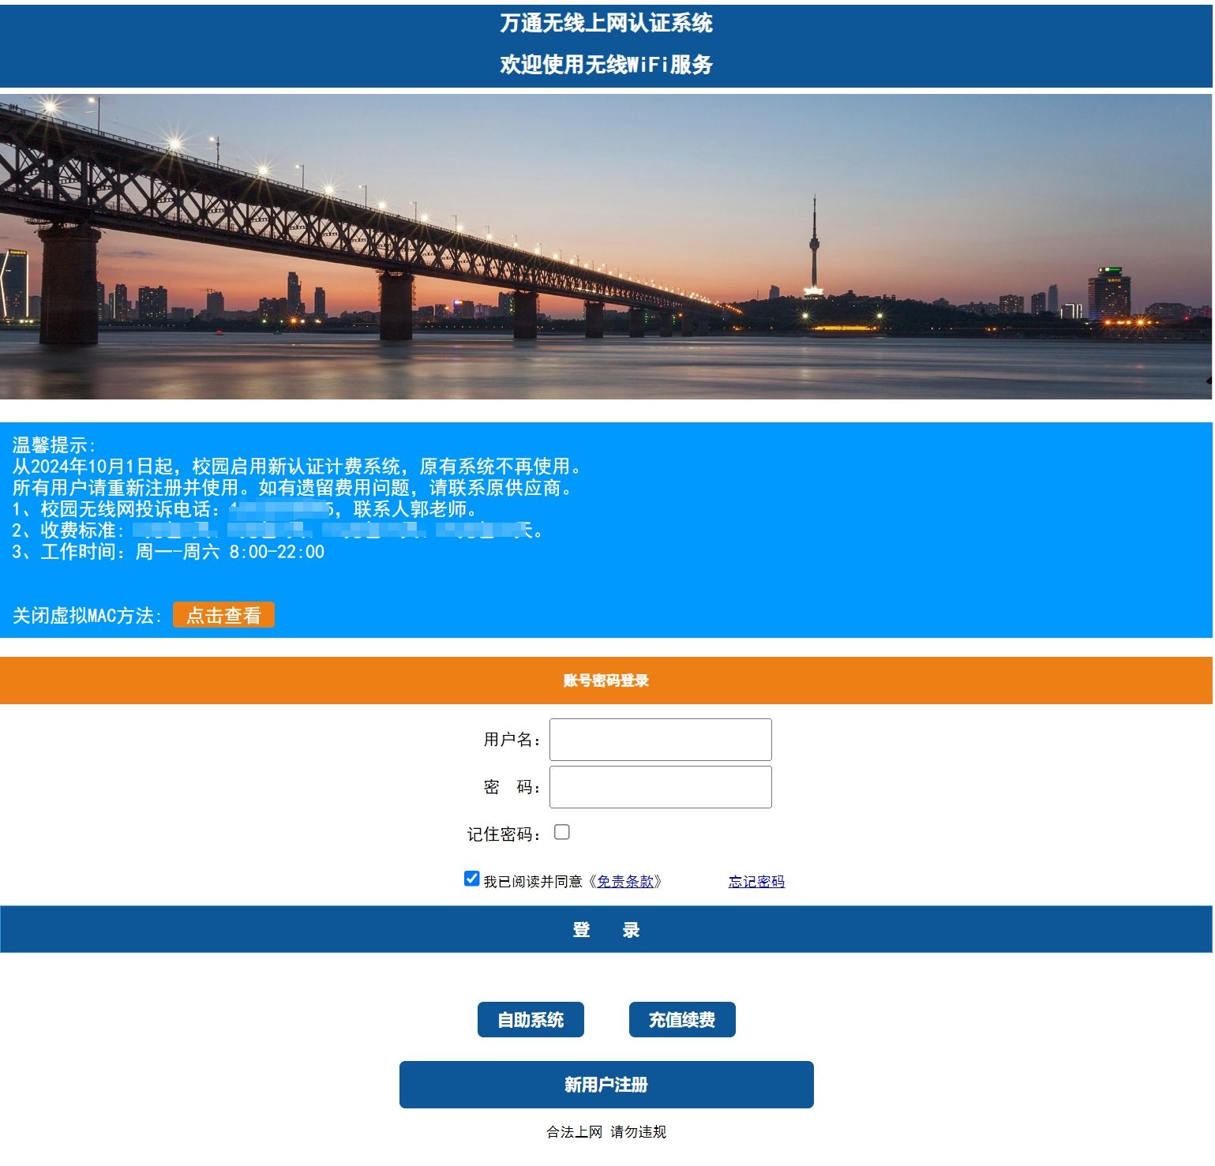
Task: Click the 万通无线上网认证系统 page title
Action: (606, 24)
